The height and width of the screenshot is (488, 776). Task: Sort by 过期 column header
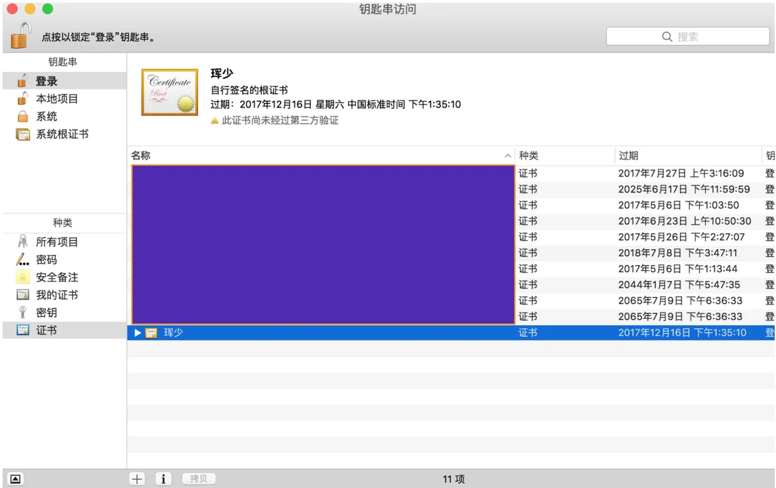(688, 156)
